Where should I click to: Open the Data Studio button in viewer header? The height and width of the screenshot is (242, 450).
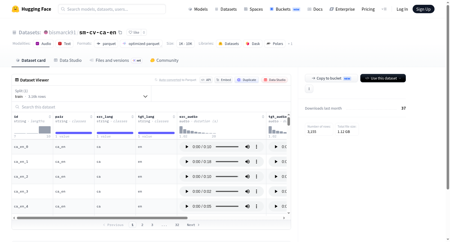coord(274,80)
